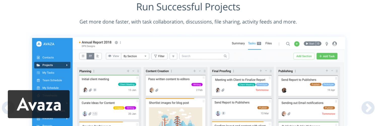Image resolution: width=378 pixels, height=126 pixels.
Task: Open the By Section grouping dropdown
Action: click(x=135, y=56)
